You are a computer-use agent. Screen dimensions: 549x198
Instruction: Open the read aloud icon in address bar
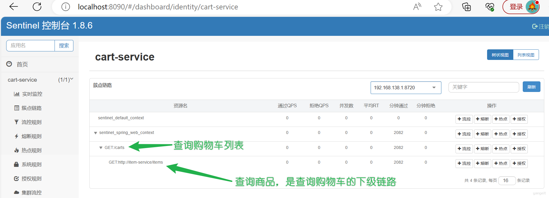pyautogui.click(x=417, y=6)
